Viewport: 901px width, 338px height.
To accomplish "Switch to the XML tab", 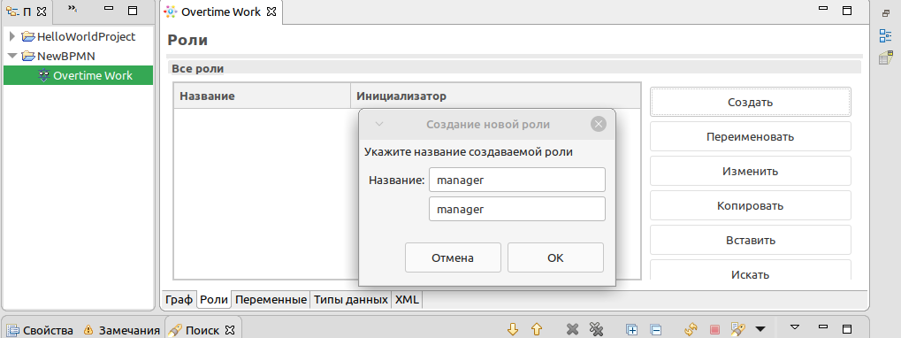I will 408,299.
